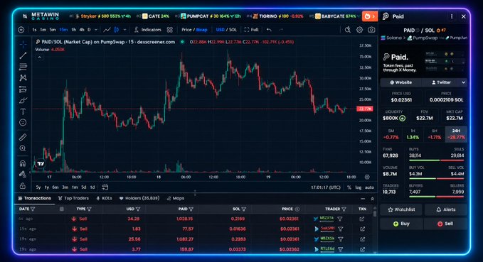Toggle Price column currency icon
483x262 pixels.
coord(297,209)
